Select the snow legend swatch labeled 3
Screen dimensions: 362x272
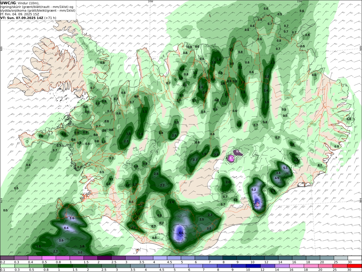[x=132, y=258]
